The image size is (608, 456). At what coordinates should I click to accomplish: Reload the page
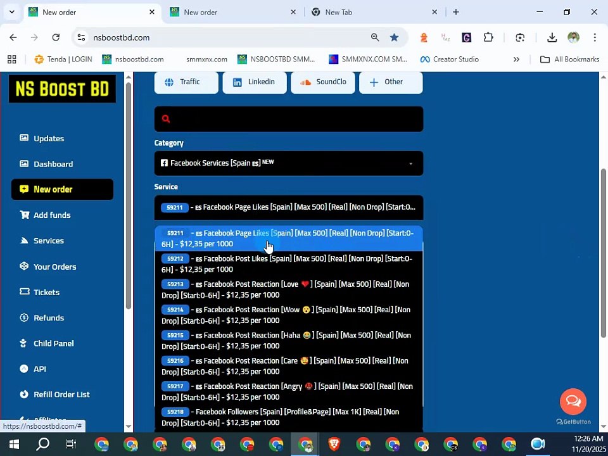[x=56, y=37]
